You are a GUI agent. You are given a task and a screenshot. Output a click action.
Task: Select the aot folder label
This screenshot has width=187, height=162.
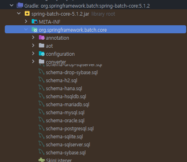(x=50, y=46)
